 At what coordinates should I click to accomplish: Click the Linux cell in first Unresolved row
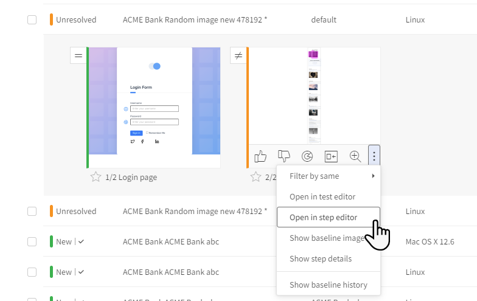tap(415, 19)
